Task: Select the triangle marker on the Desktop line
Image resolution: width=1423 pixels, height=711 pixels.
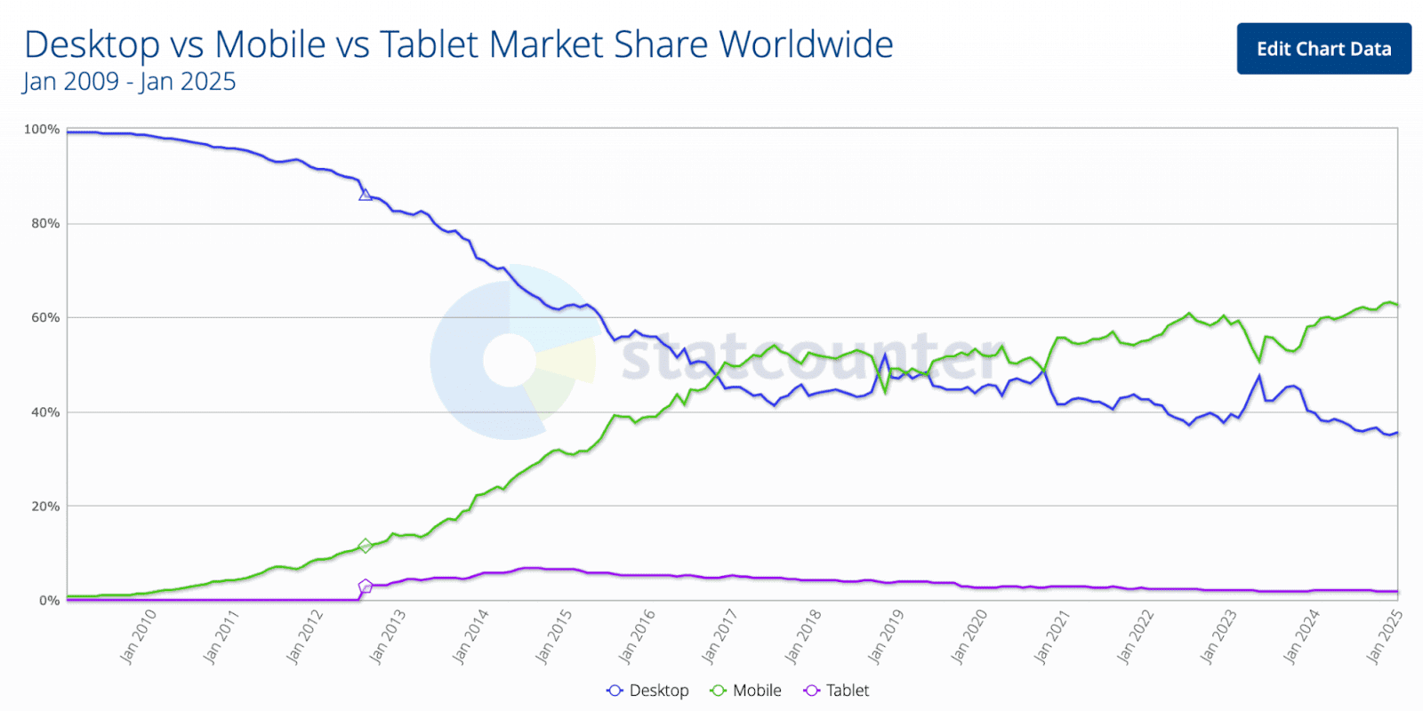Action: click(365, 195)
